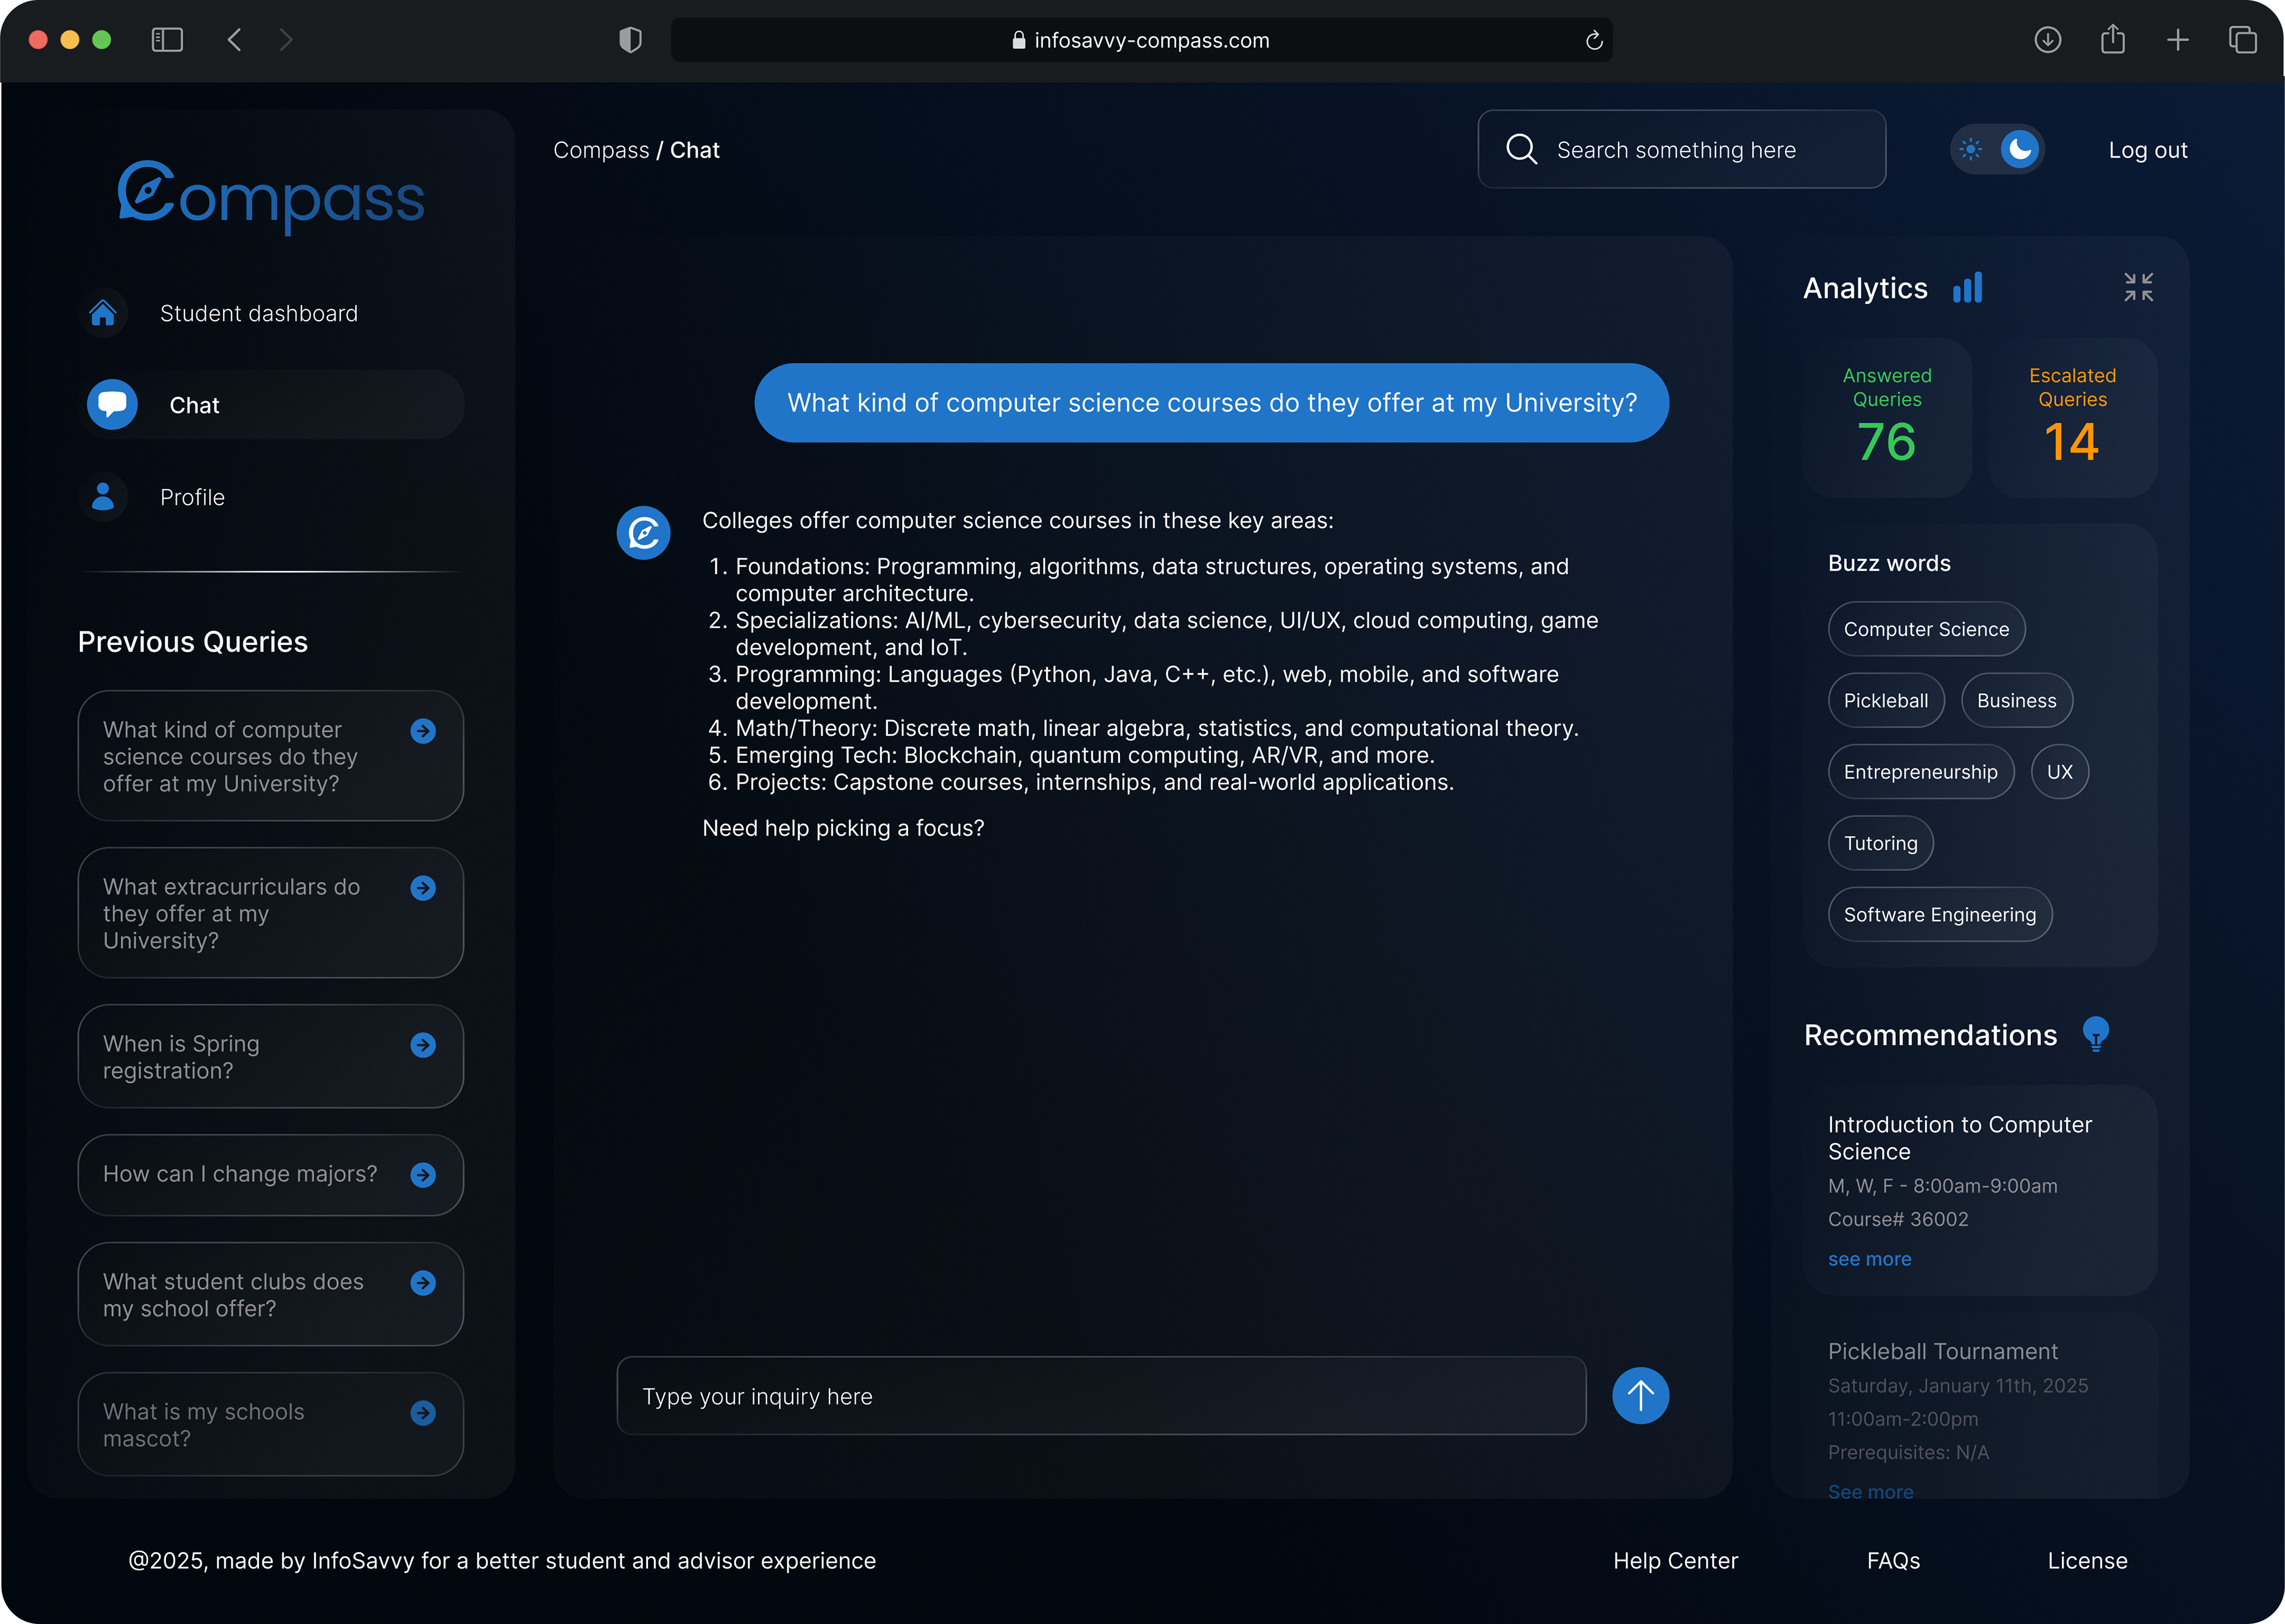Viewport: 2285px width, 1624px height.
Task: Click the Answered Queries 76 card
Action: tap(1887, 417)
